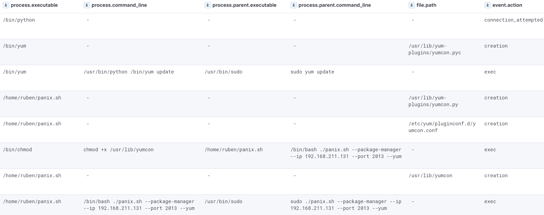Select the /bin/chmod executable cell
Screen dimensions: 544x215
(x=18, y=150)
